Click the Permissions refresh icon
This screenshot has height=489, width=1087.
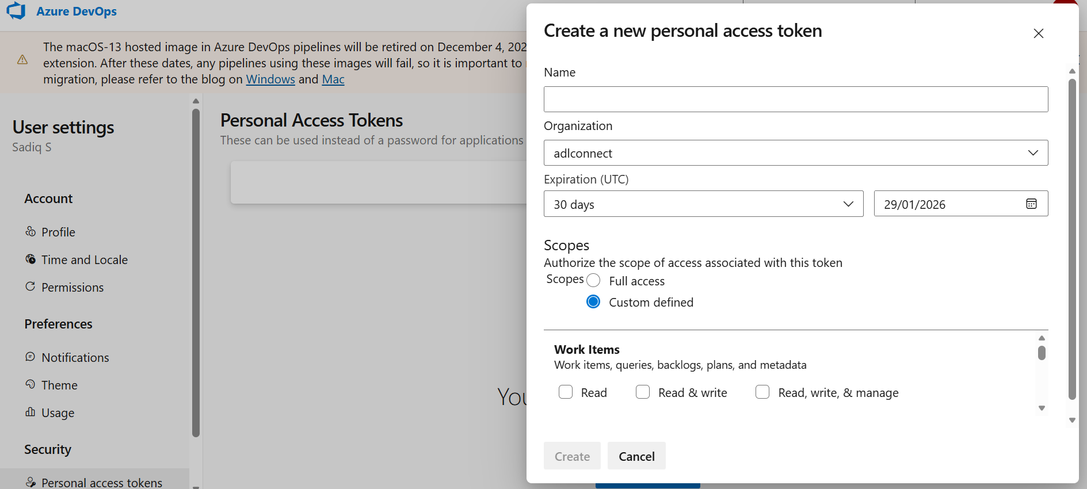(30, 286)
